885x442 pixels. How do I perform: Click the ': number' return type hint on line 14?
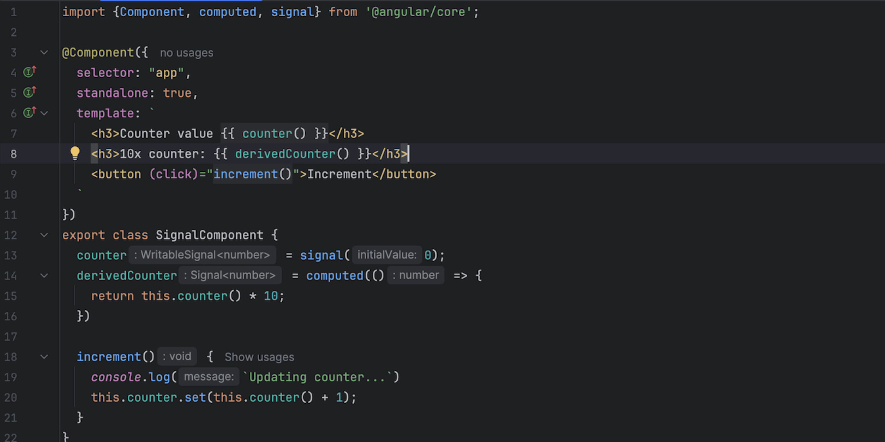[x=416, y=276]
